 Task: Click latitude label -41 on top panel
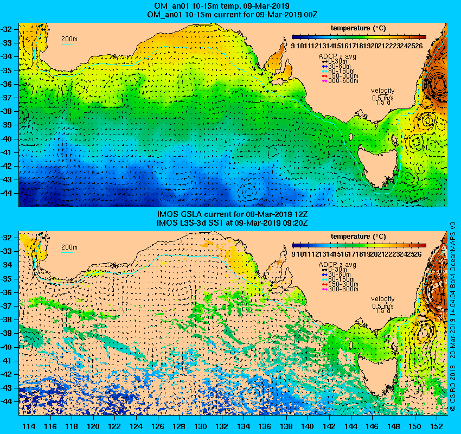[x=6, y=152]
